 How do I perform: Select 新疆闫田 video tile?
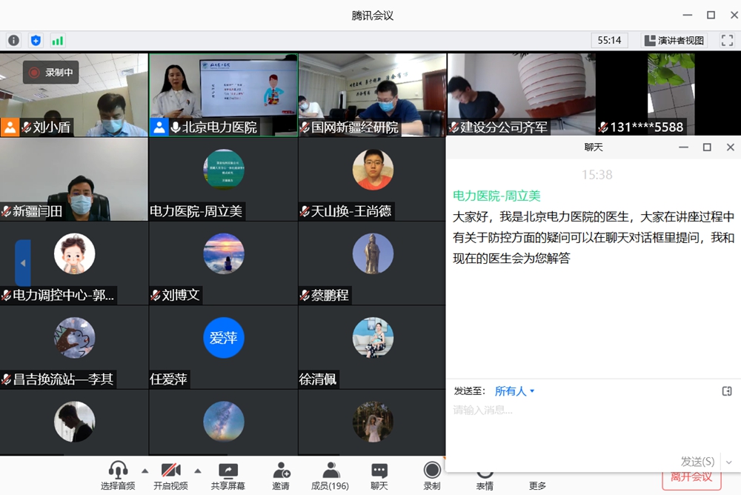[73, 179]
